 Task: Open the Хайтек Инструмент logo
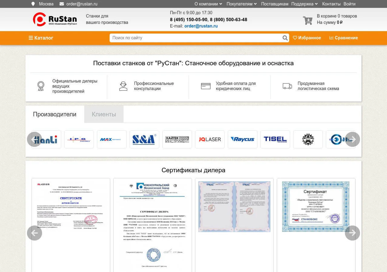click(x=177, y=139)
